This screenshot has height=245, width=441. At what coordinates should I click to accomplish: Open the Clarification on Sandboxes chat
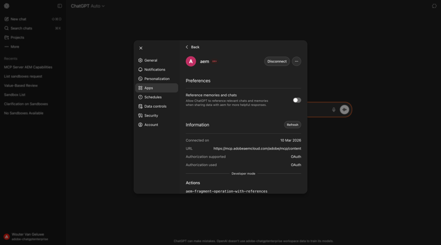pos(26,104)
